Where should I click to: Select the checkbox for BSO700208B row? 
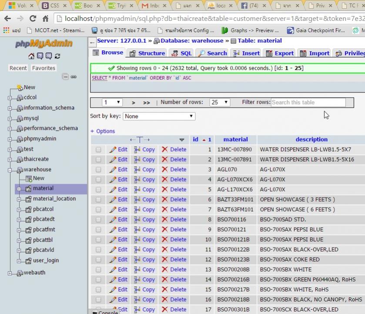[x=98, y=269]
